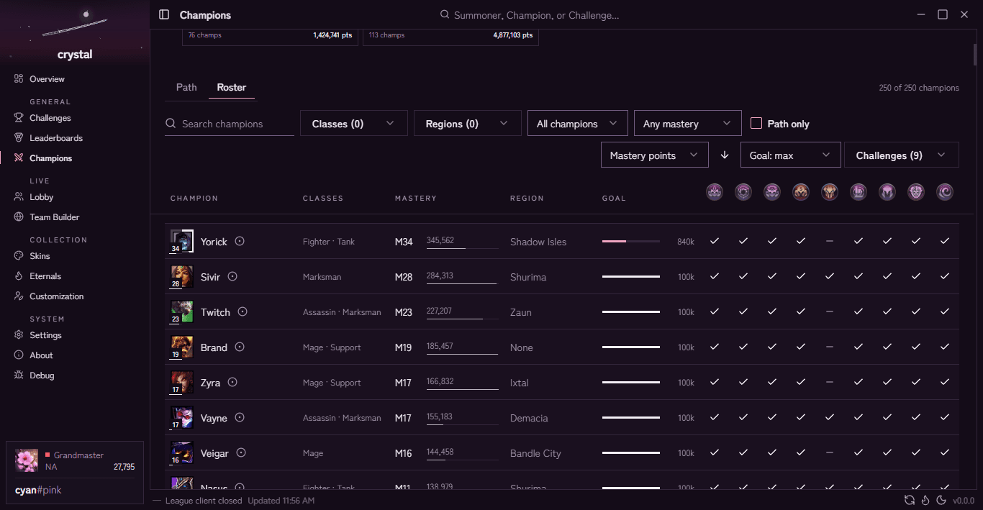Click Sivir's mastery points bar

coord(463,283)
